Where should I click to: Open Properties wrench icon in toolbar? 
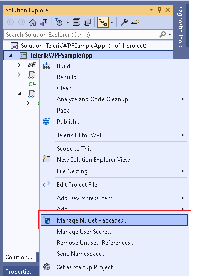click(x=124, y=22)
